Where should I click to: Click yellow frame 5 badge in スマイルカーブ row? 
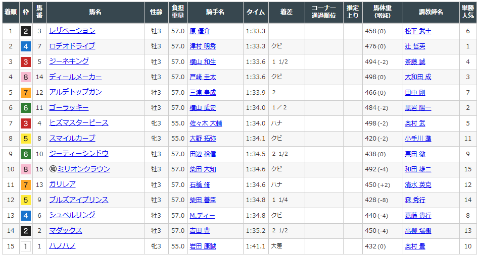click(25, 139)
